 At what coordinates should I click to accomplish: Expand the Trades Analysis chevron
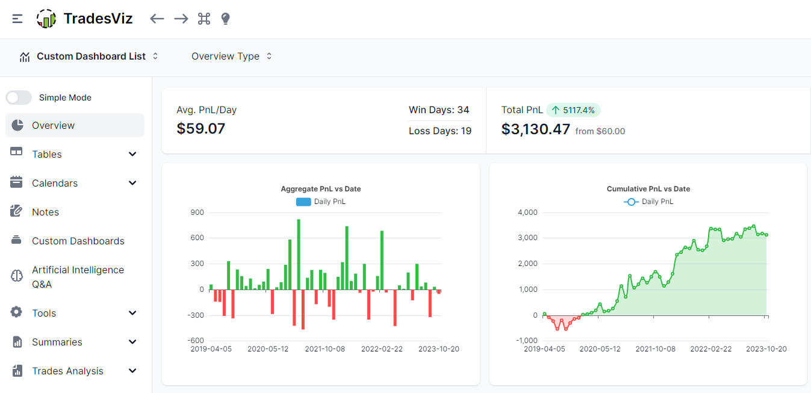click(133, 371)
